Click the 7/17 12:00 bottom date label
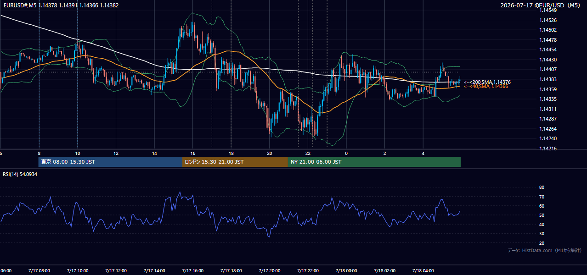Screen dimensions: 587x275 [116, 271]
